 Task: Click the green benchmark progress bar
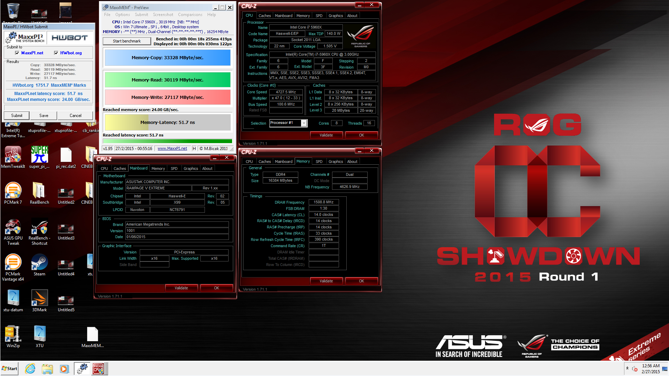coord(168,141)
